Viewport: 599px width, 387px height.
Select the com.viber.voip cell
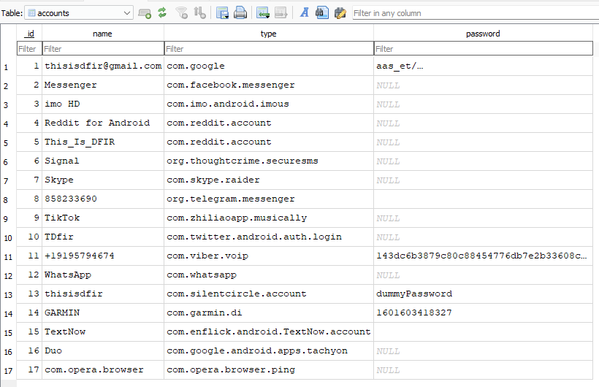(269, 256)
